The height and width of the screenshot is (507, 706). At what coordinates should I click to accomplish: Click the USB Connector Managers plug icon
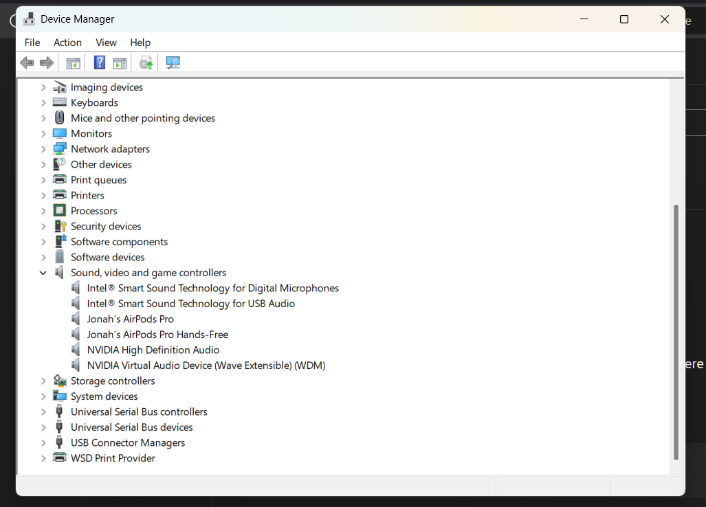click(x=59, y=442)
